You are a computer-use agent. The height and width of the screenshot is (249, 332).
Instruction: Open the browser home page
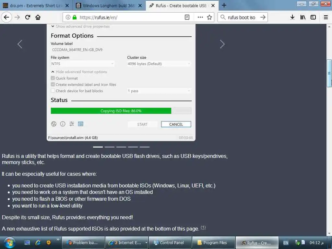tap(38, 17)
